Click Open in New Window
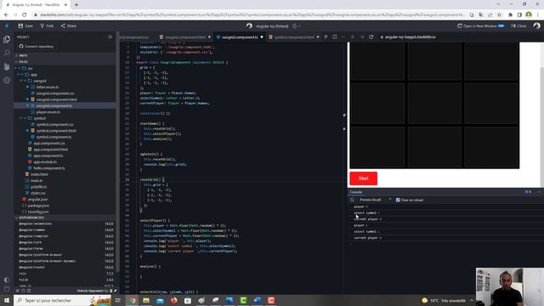This screenshot has width=544, height=306. (x=480, y=25)
